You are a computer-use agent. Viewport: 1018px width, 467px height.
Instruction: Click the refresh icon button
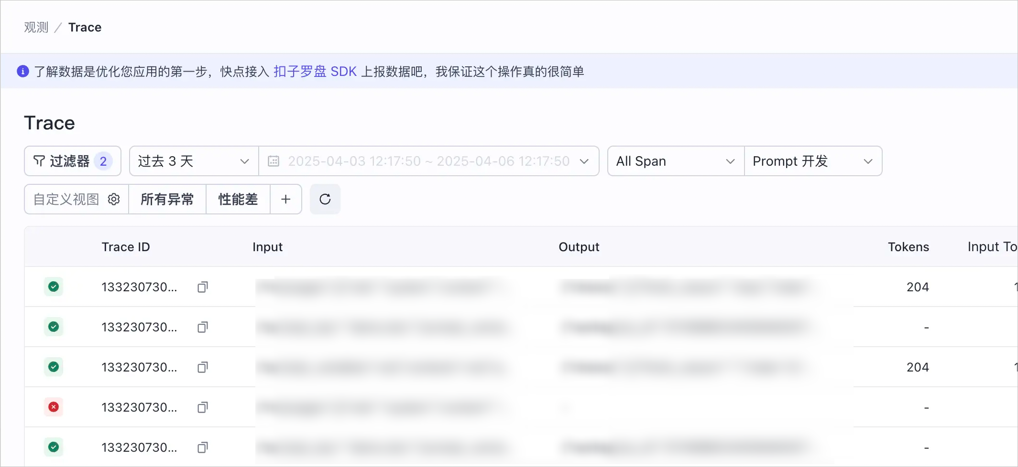tap(325, 199)
